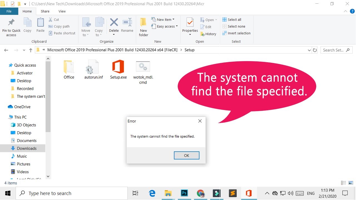The image size is (356, 200).
Task: Collapse the ribbon with the chevron
Action: click(x=345, y=11)
